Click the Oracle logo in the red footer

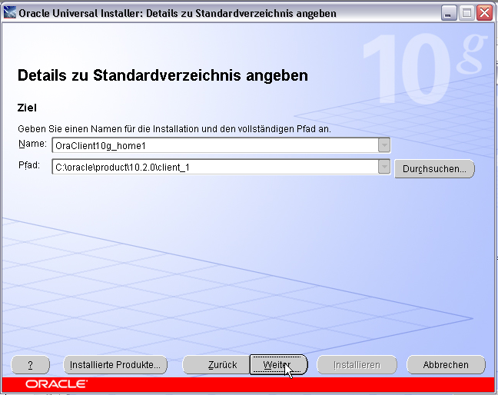pyautogui.click(x=56, y=383)
